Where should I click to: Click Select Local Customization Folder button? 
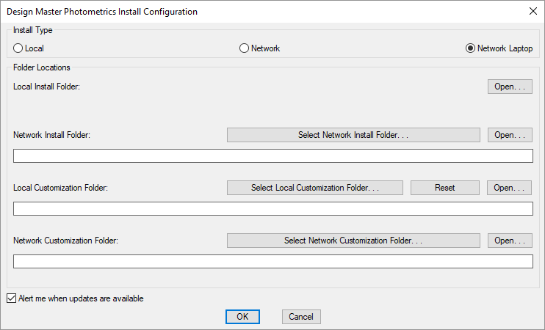click(315, 188)
